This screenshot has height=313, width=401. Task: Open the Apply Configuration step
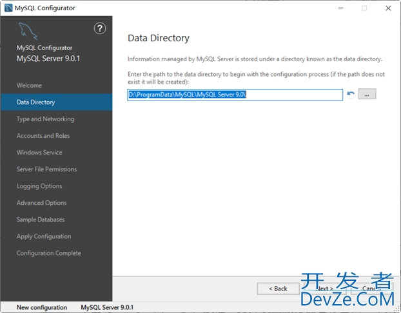[44, 236]
